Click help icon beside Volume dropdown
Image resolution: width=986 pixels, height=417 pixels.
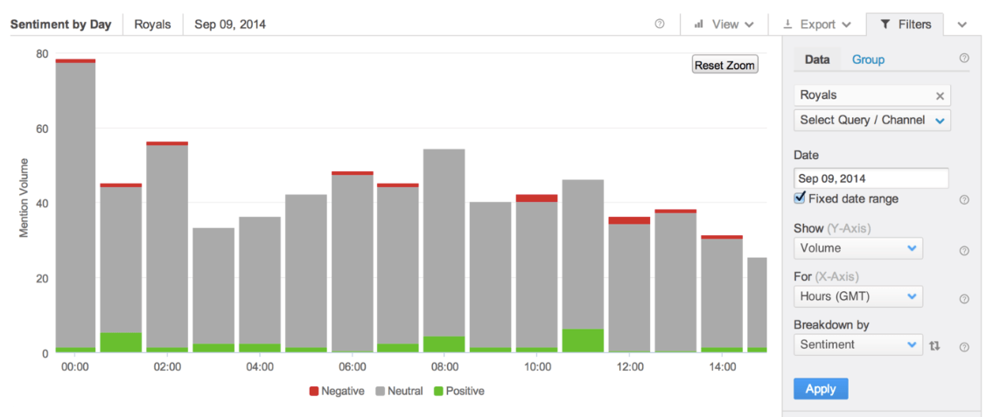pyautogui.click(x=964, y=251)
